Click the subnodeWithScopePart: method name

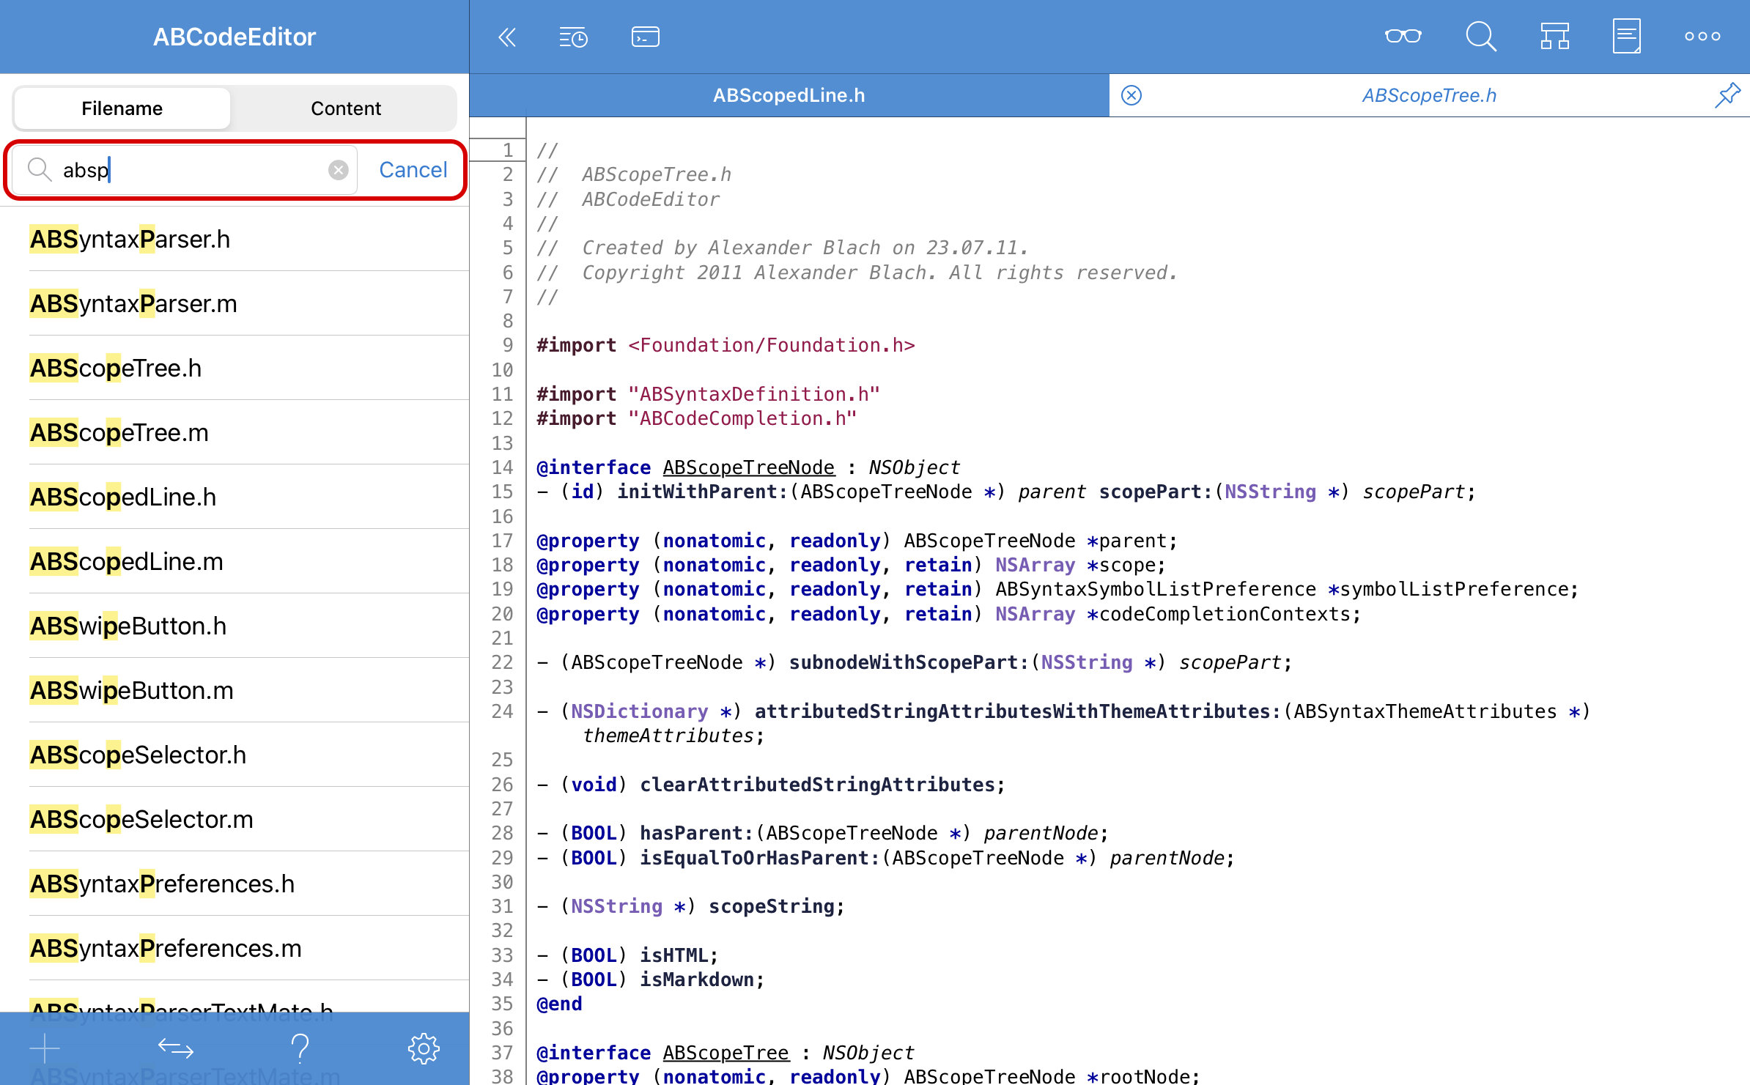[x=909, y=662]
